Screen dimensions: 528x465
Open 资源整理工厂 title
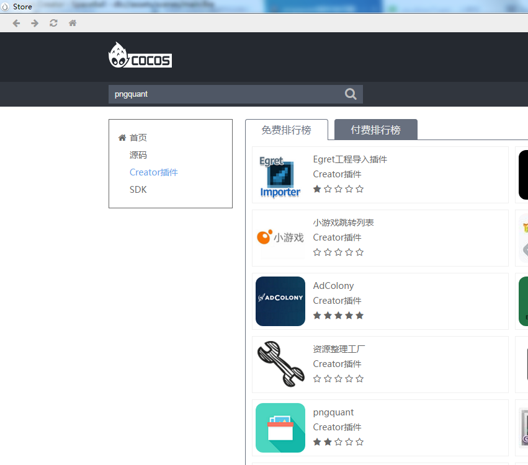[339, 349]
